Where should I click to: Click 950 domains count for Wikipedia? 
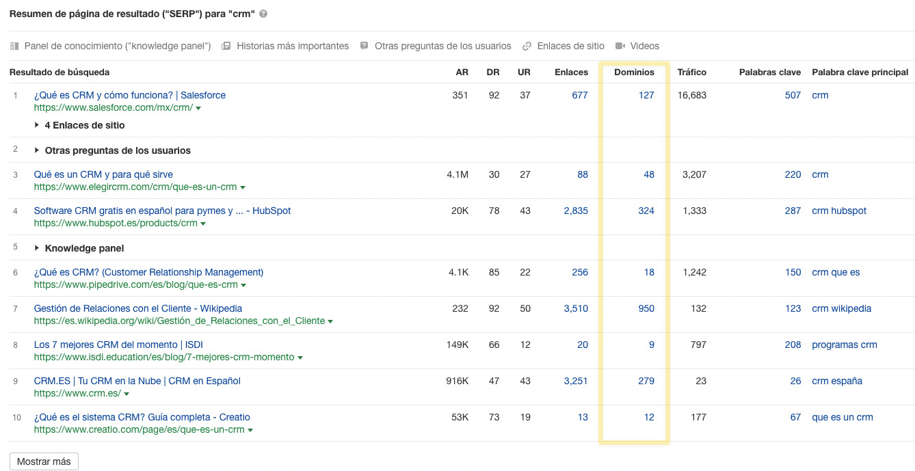[646, 308]
